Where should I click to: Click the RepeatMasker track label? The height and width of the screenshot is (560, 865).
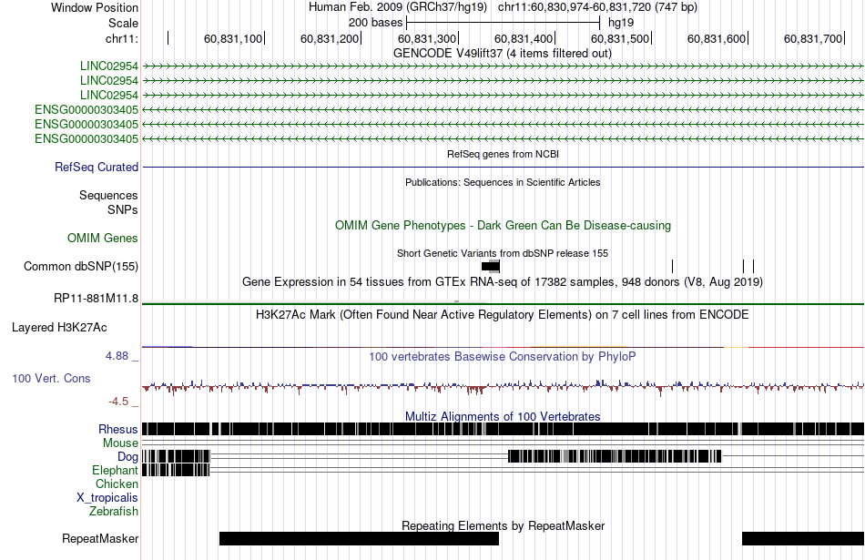[x=100, y=538]
